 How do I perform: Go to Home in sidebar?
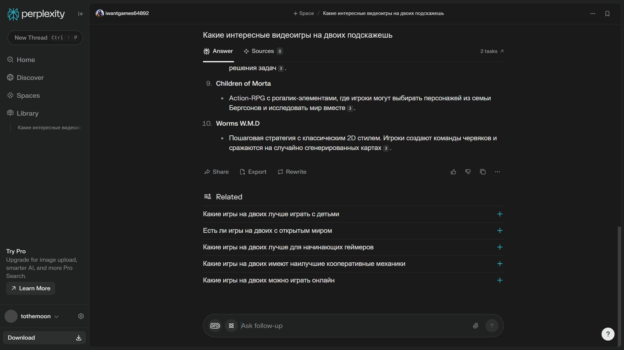pyautogui.click(x=21, y=60)
